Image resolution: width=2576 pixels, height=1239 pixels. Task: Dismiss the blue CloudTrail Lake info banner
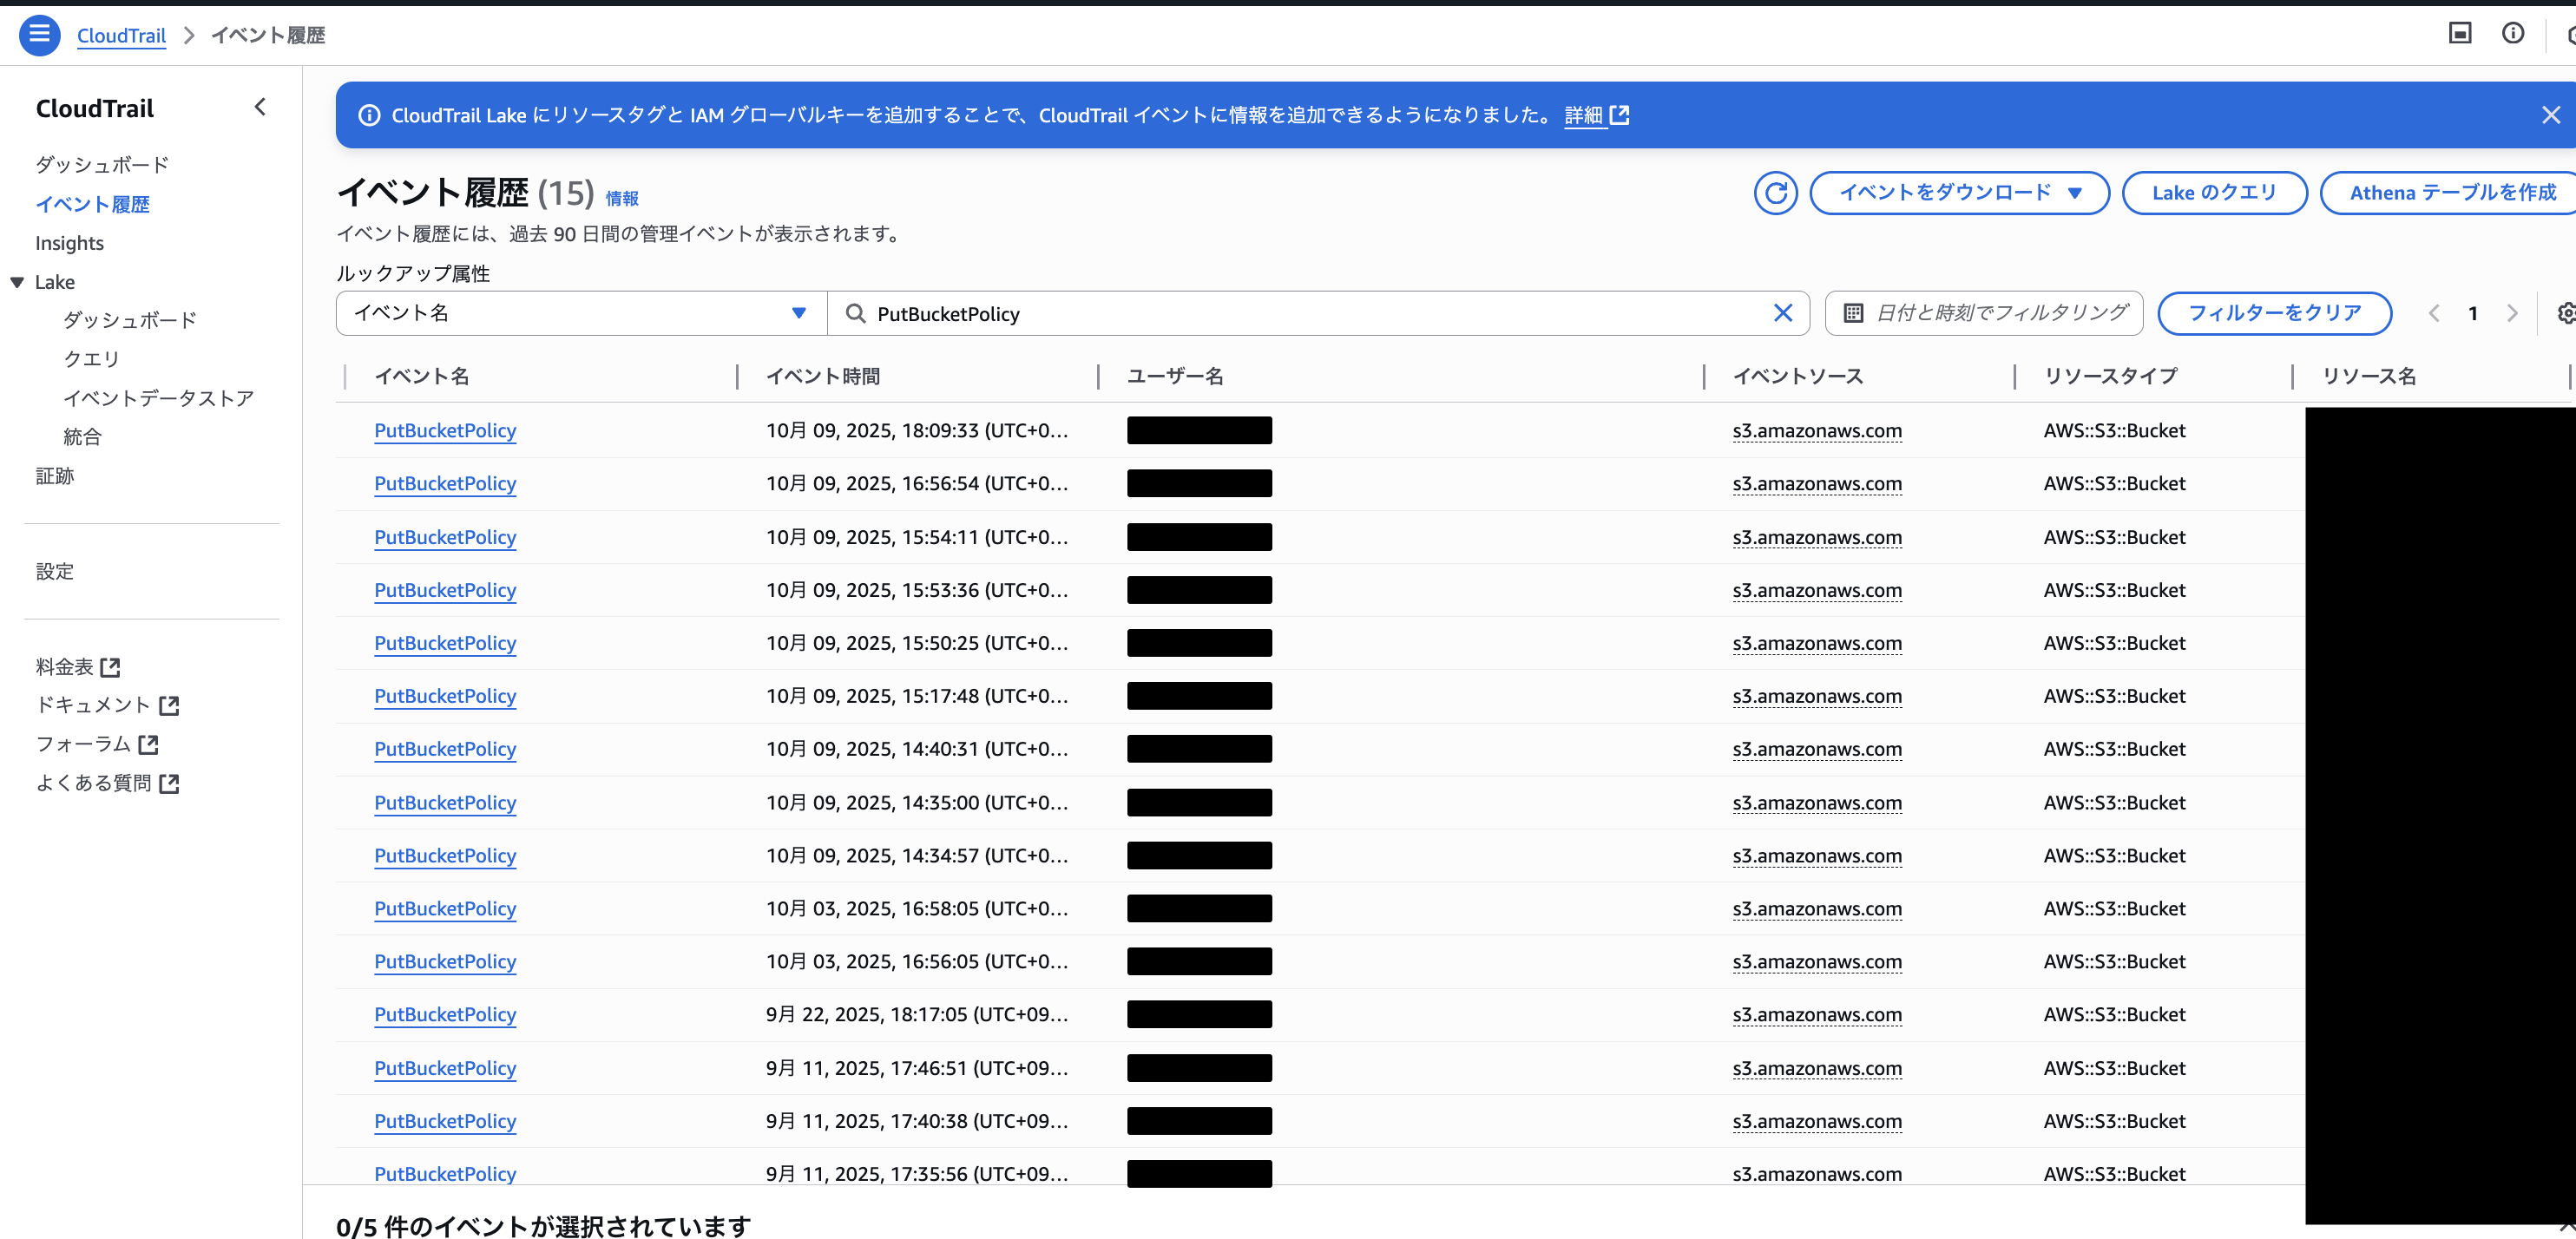tap(2550, 115)
